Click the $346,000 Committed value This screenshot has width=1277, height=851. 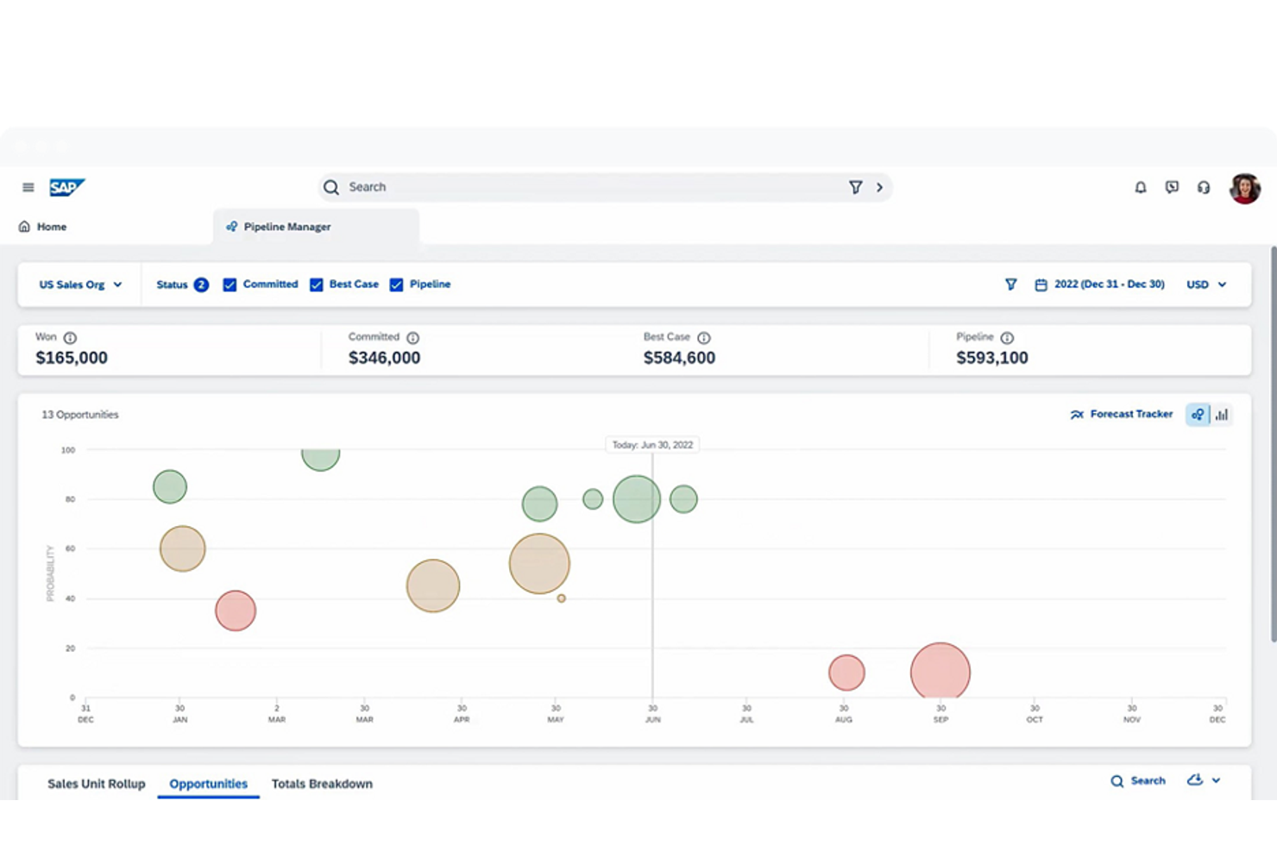385,358
